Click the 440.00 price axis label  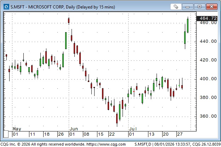(x=208, y=41)
